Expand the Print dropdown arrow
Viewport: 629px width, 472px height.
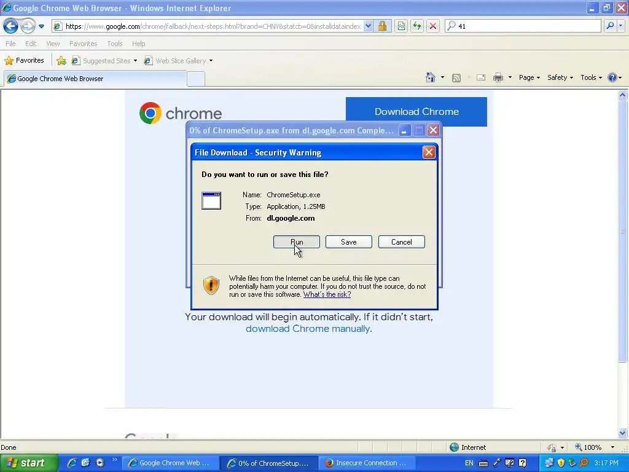click(510, 77)
